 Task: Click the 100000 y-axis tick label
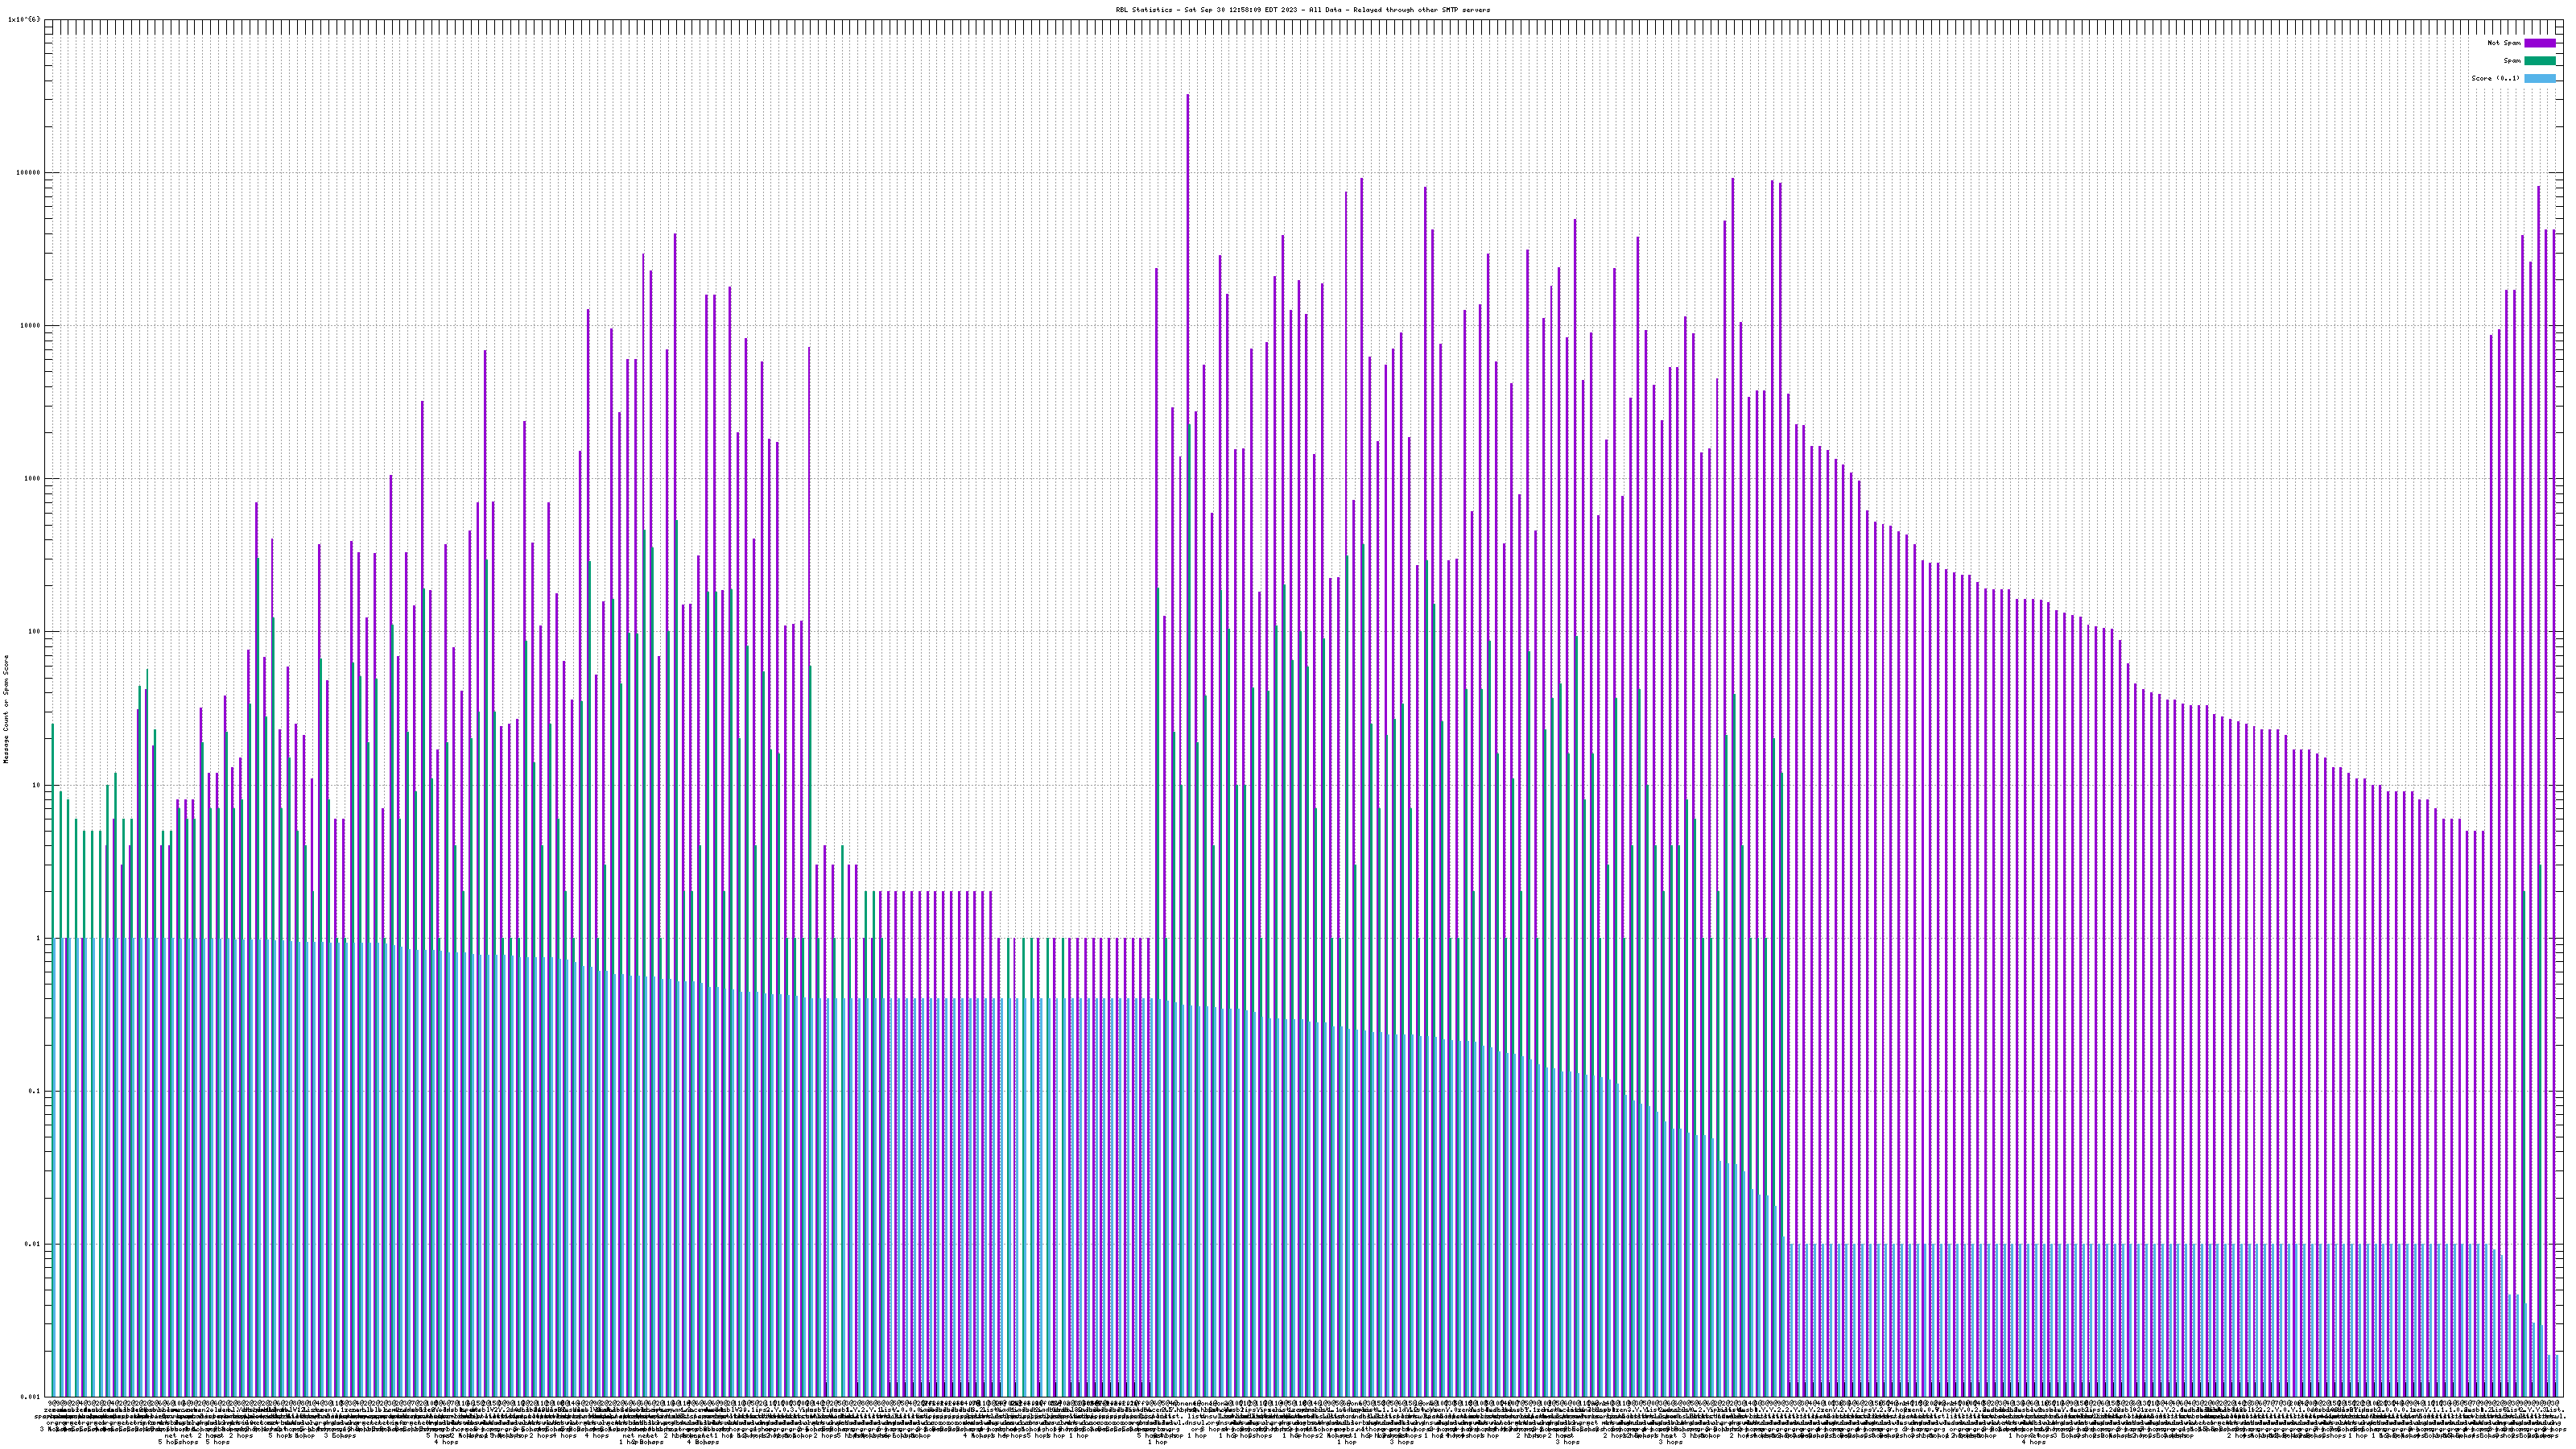tap(29, 172)
